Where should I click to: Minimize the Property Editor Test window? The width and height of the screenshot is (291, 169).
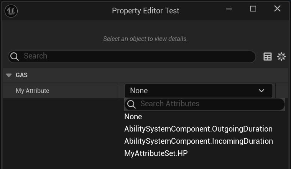[x=229, y=9]
